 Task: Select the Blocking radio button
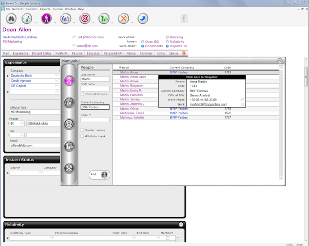click(x=167, y=37)
